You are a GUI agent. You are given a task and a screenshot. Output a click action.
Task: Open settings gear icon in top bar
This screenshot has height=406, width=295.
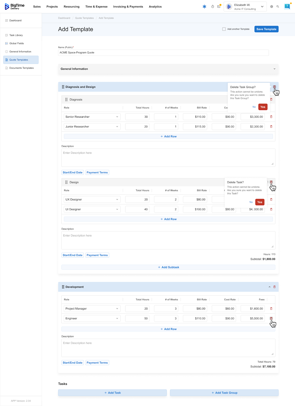click(272, 7)
